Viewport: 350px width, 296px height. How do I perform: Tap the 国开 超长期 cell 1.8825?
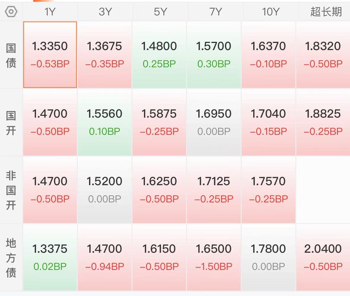323,122
